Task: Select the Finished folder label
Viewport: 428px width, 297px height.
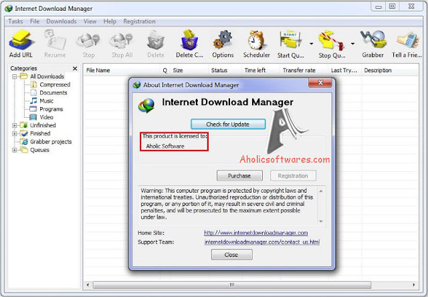Action: tap(40, 134)
